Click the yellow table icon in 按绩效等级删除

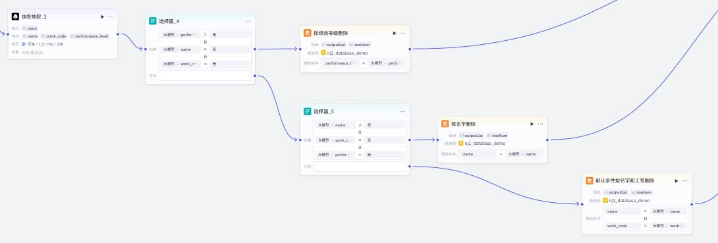[x=323, y=53]
